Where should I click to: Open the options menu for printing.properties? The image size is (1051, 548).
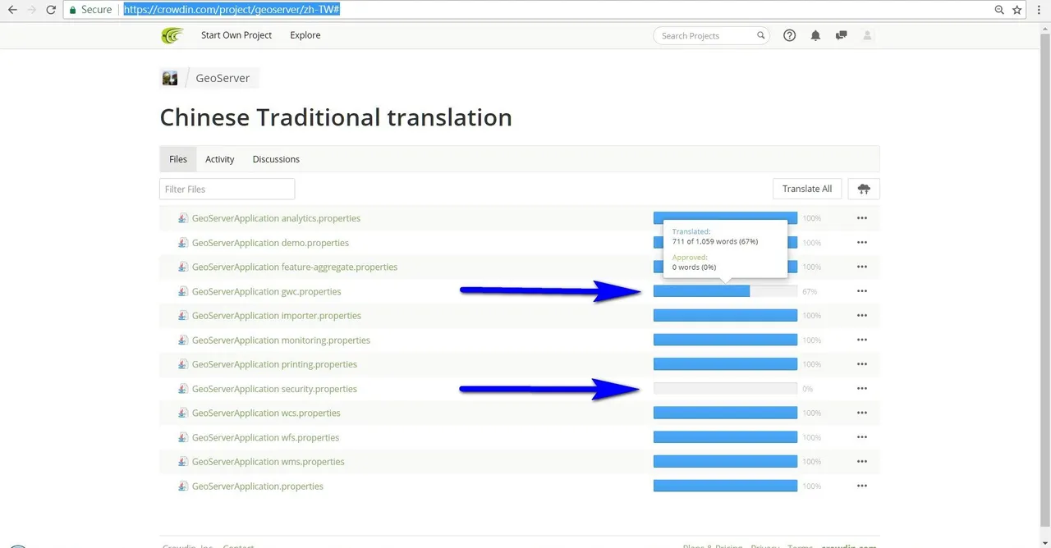point(862,364)
